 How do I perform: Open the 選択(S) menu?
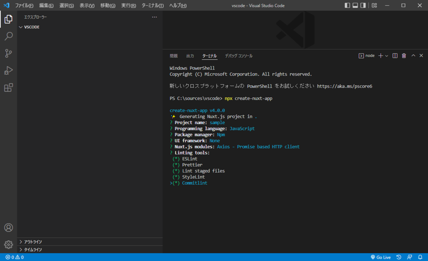point(66,6)
